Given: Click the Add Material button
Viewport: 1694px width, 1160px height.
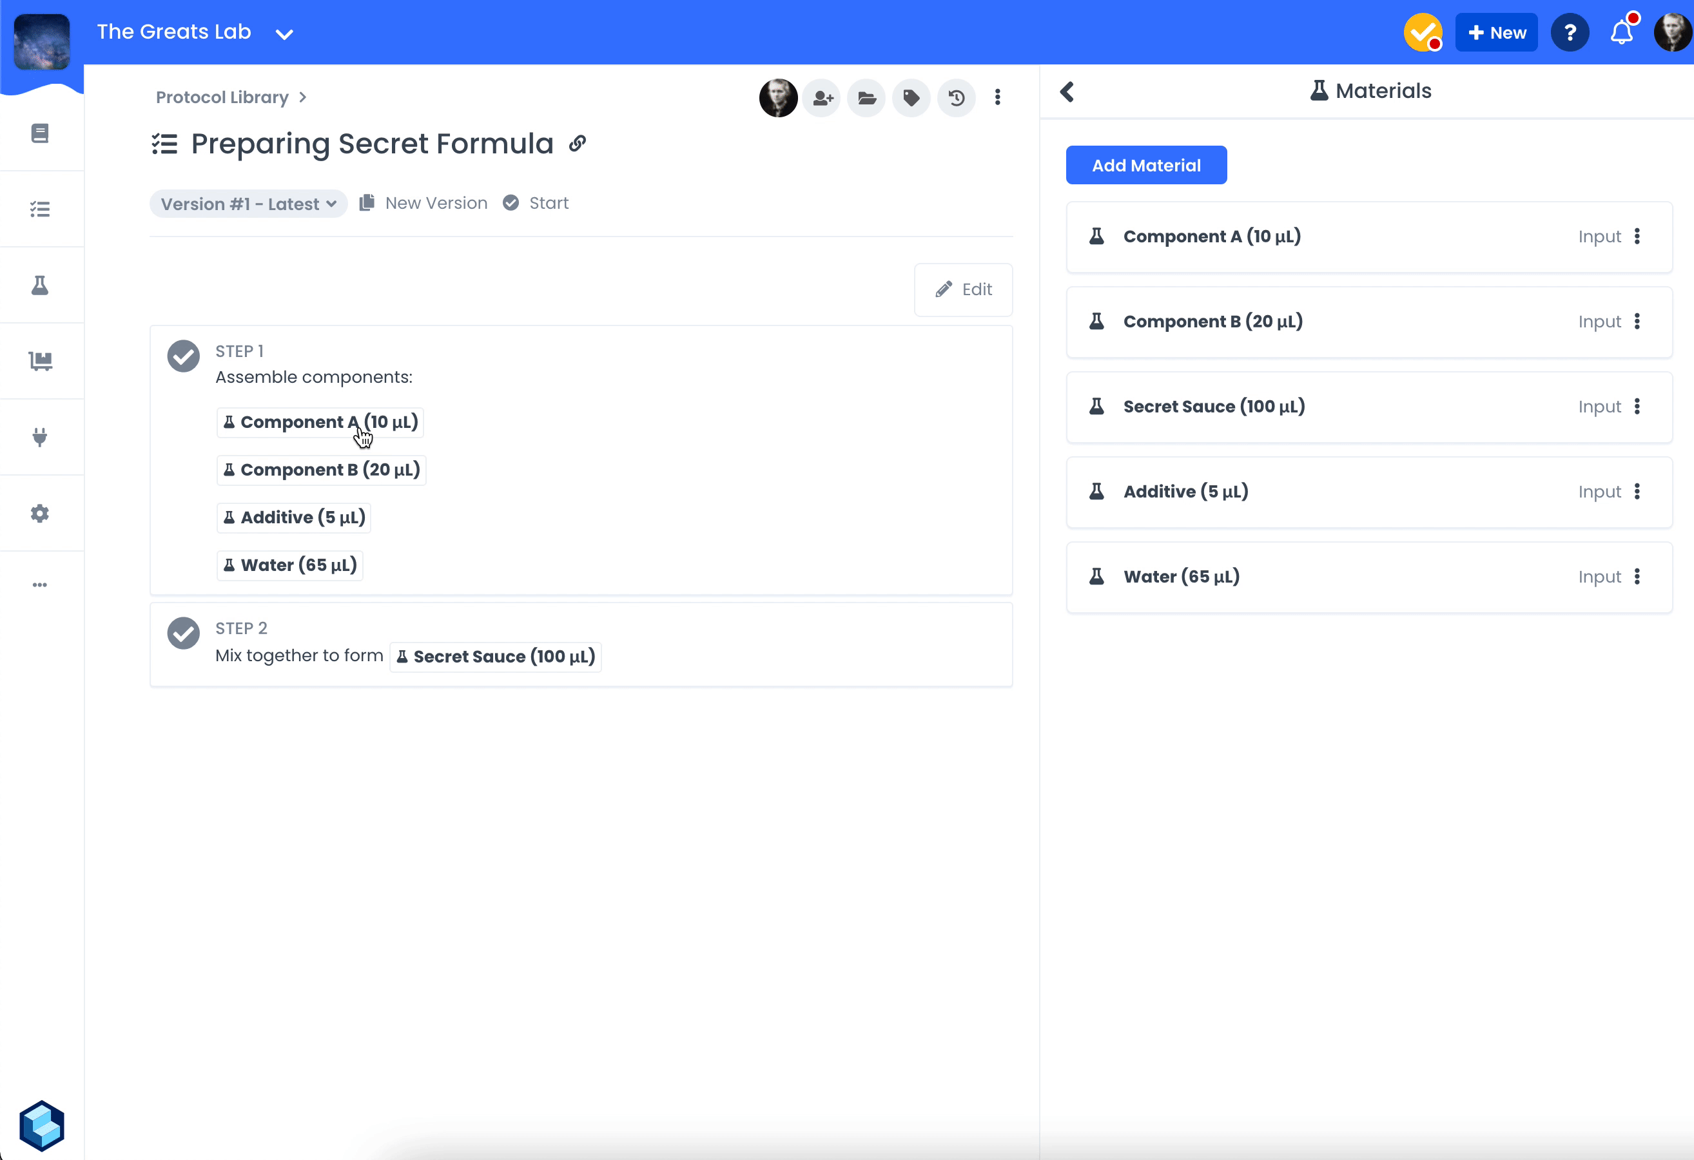Looking at the screenshot, I should (x=1146, y=166).
